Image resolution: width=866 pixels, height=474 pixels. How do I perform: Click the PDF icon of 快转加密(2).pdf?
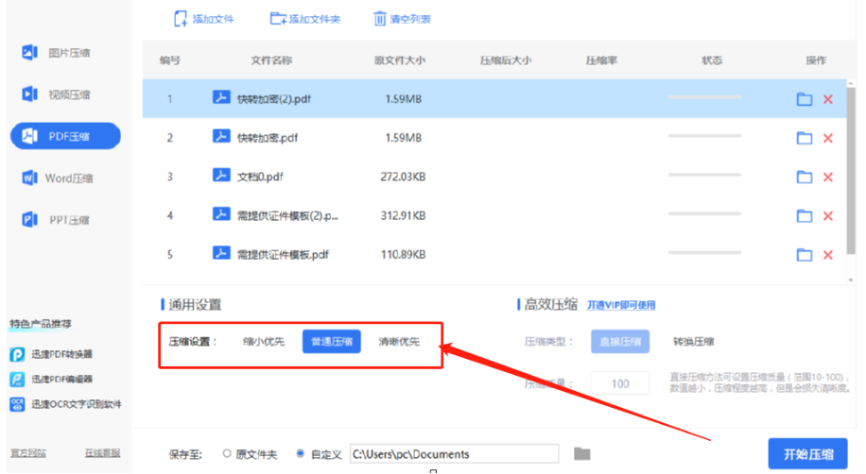[x=221, y=97]
